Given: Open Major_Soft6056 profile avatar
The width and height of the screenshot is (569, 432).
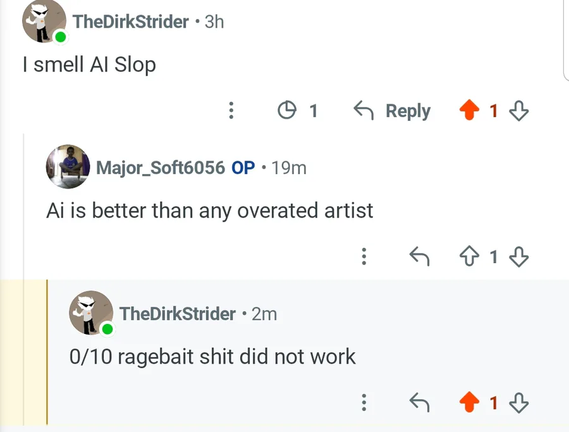Looking at the screenshot, I should (68, 166).
